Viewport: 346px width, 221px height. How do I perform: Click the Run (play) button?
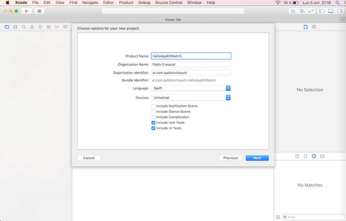click(27, 11)
